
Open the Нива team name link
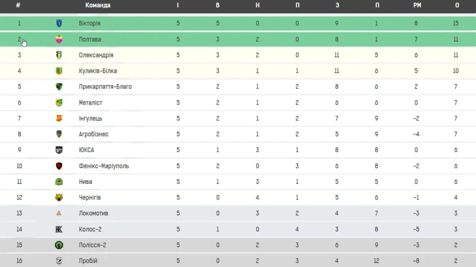point(85,182)
